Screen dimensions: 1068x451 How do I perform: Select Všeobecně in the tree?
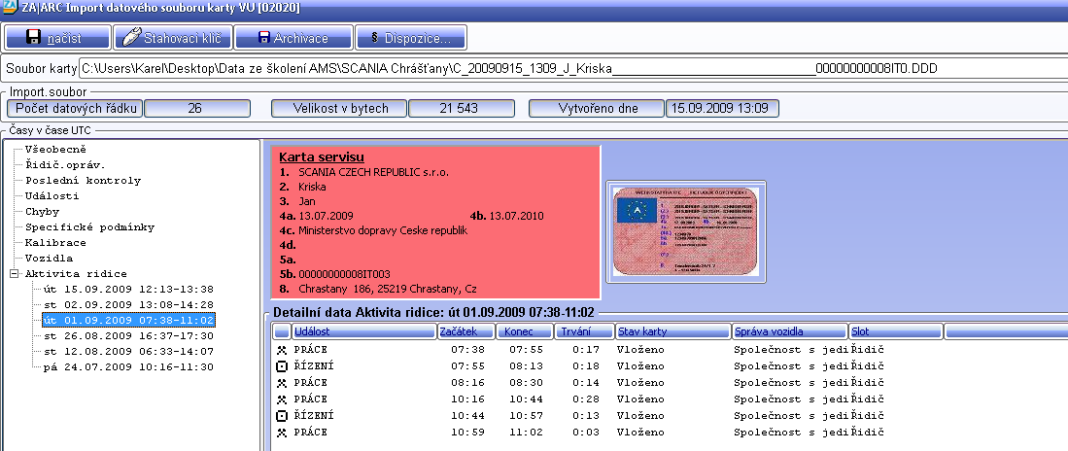pos(55,149)
